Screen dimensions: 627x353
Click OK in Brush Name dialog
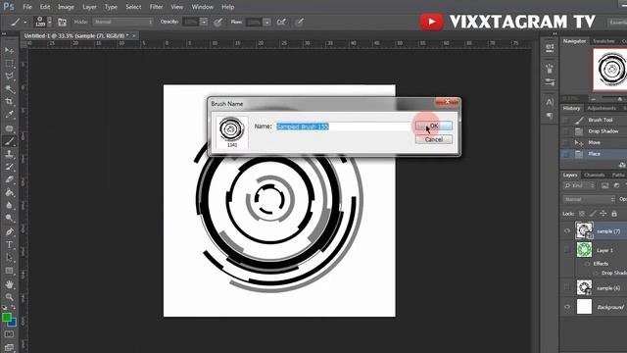click(434, 126)
